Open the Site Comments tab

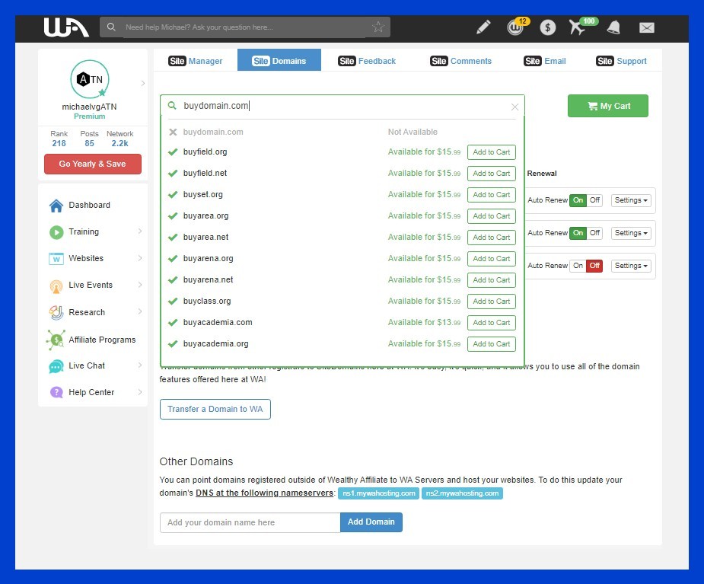pos(460,61)
